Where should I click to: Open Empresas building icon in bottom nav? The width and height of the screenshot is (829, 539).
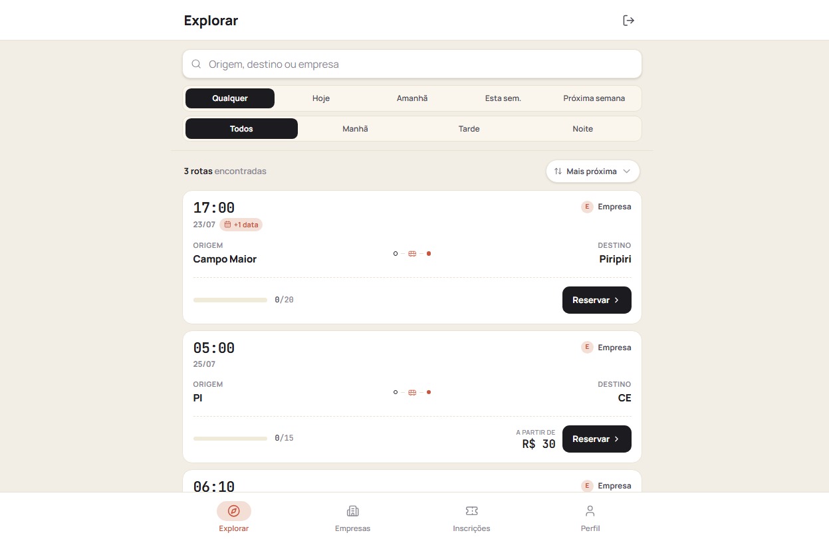[x=352, y=510]
